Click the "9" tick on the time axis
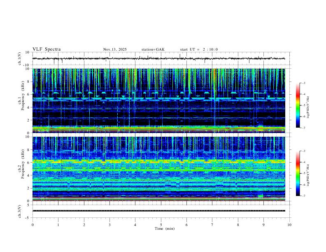The height and width of the screenshot is (252, 326). (x=263, y=225)
